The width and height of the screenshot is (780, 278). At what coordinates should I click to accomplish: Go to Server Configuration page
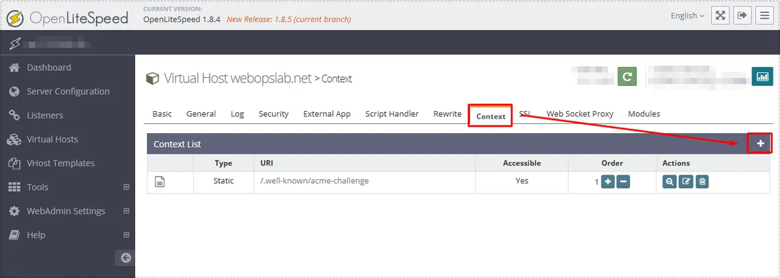pyautogui.click(x=68, y=92)
